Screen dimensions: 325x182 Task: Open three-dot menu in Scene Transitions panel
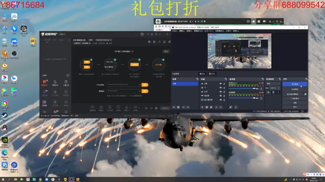[x=278, y=93]
